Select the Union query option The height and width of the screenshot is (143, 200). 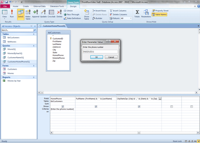tap(68, 11)
